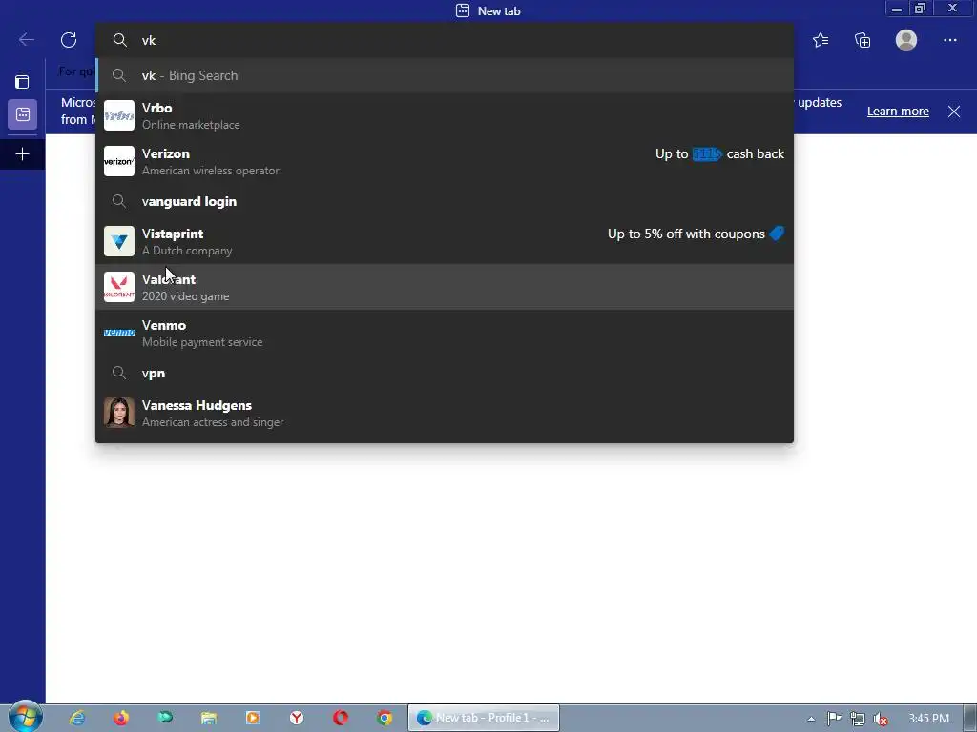Add a new tab with plus icon
The height and width of the screenshot is (732, 977).
pyautogui.click(x=23, y=153)
